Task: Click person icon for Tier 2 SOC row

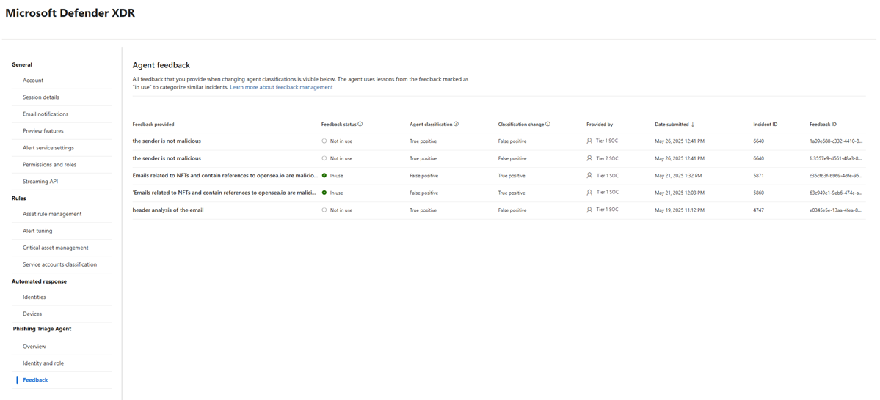Action: [589, 158]
